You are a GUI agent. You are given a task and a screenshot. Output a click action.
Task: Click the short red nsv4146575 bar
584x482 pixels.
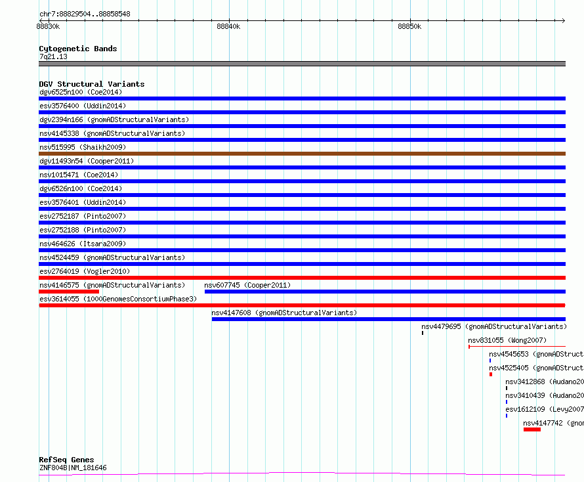pyautogui.click(x=69, y=292)
